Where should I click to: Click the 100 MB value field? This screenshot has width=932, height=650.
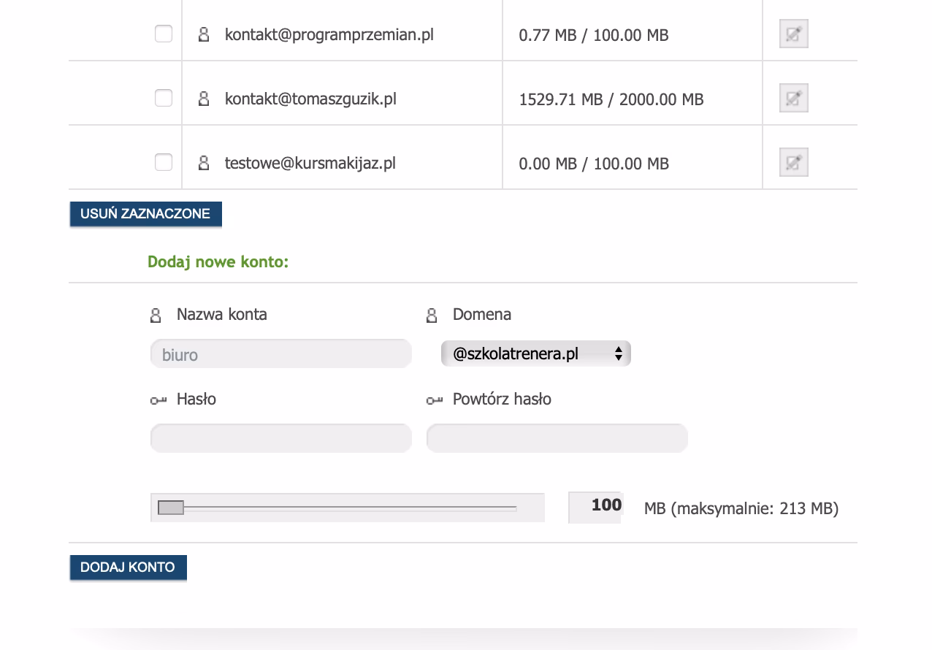595,506
